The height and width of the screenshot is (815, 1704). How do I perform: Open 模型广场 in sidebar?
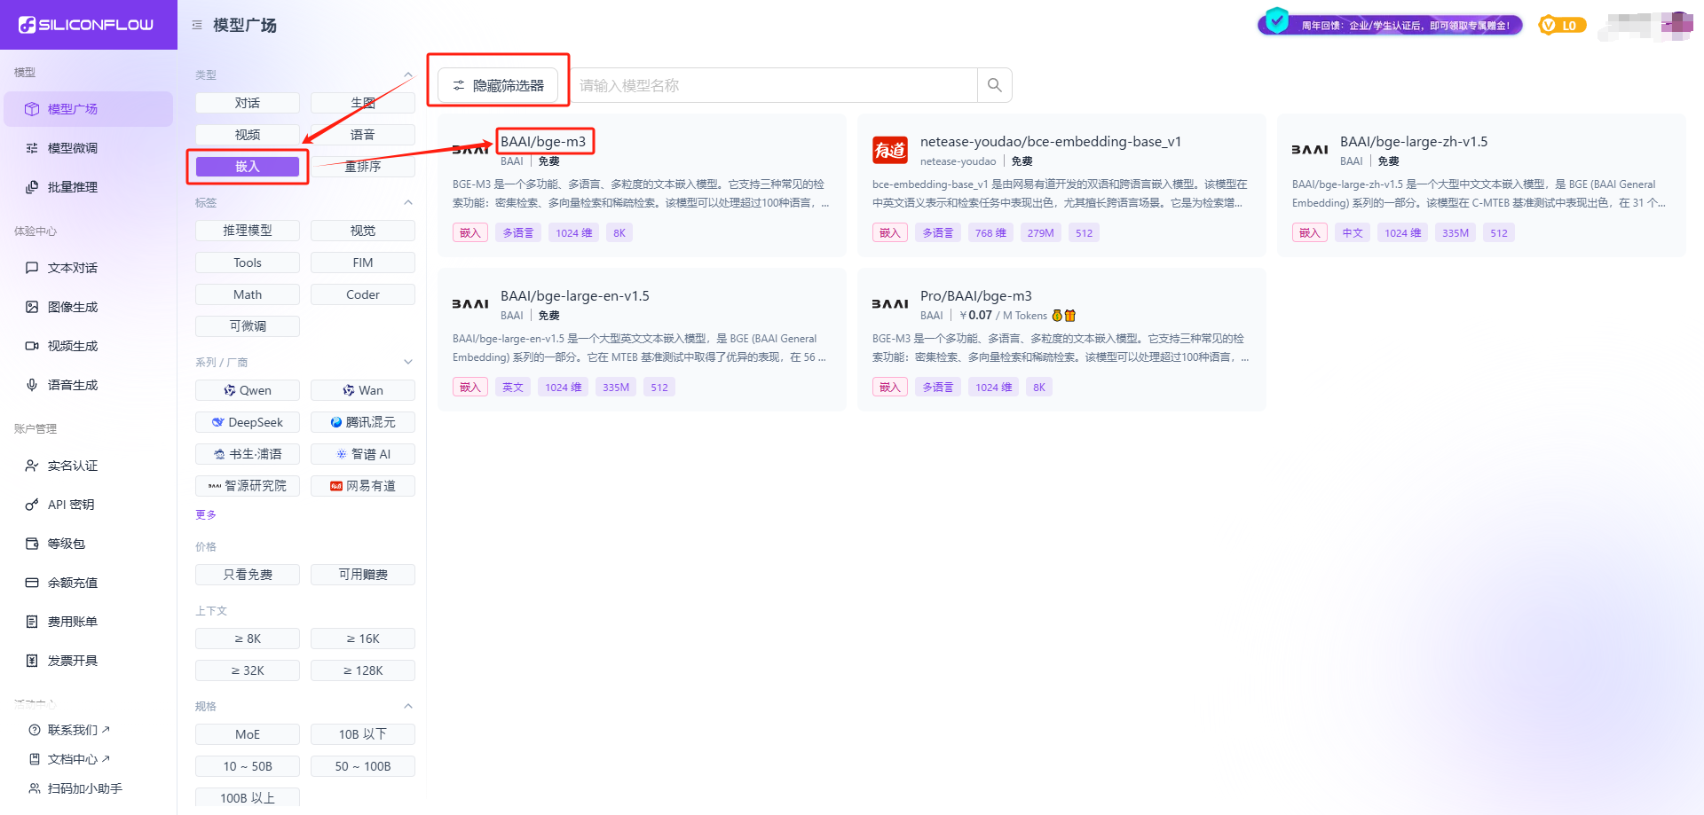[x=88, y=109]
